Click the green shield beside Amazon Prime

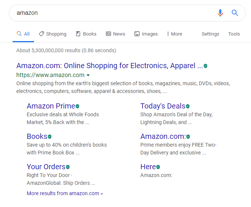[x=77, y=106]
